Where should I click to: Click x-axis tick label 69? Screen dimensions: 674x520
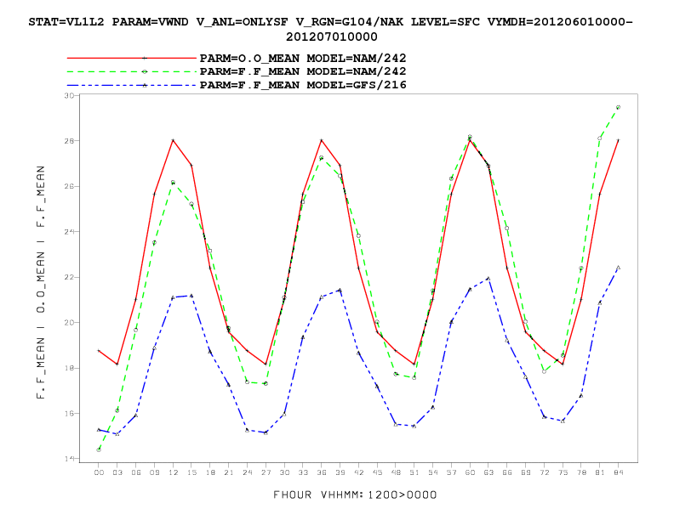click(525, 472)
